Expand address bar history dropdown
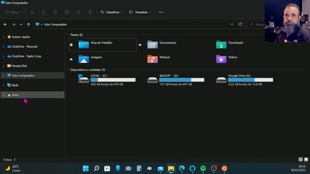This screenshot has height=174, width=310. tap(232, 24)
